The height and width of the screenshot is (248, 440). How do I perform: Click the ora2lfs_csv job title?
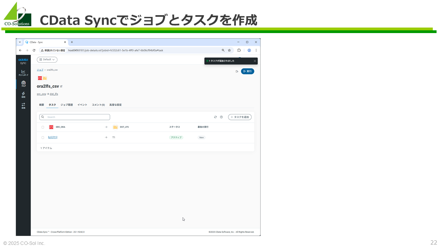(48, 86)
